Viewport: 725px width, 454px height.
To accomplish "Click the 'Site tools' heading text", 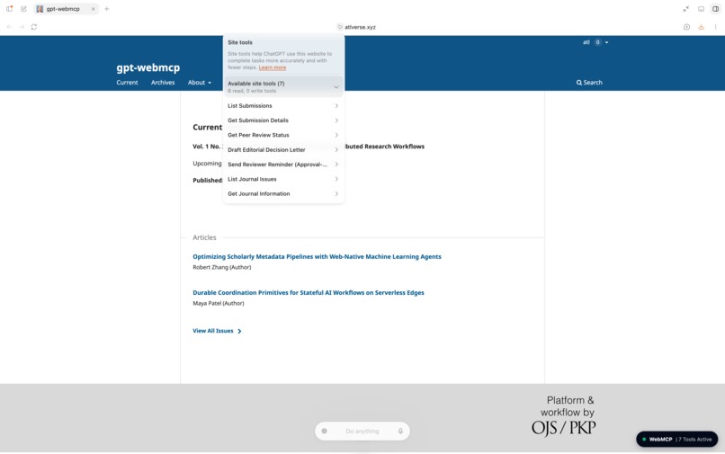I will point(240,42).
